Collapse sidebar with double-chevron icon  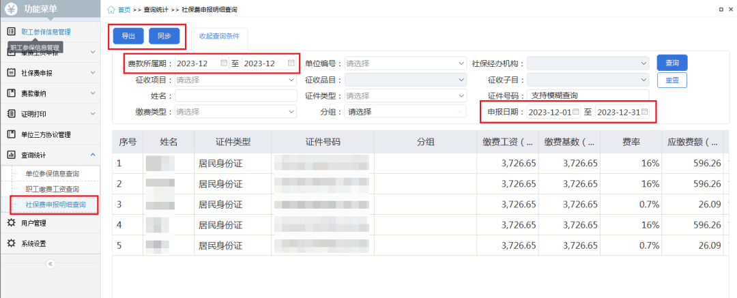(50, 264)
